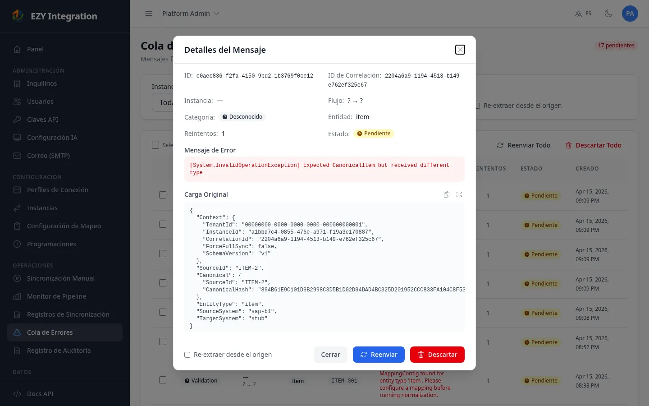Screen dimensions: 649x406
Task: Switch to dark mode with moon icon
Action: (x=608, y=14)
